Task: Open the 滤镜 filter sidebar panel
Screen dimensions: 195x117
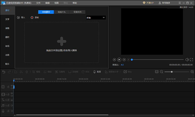Action: (7, 28)
